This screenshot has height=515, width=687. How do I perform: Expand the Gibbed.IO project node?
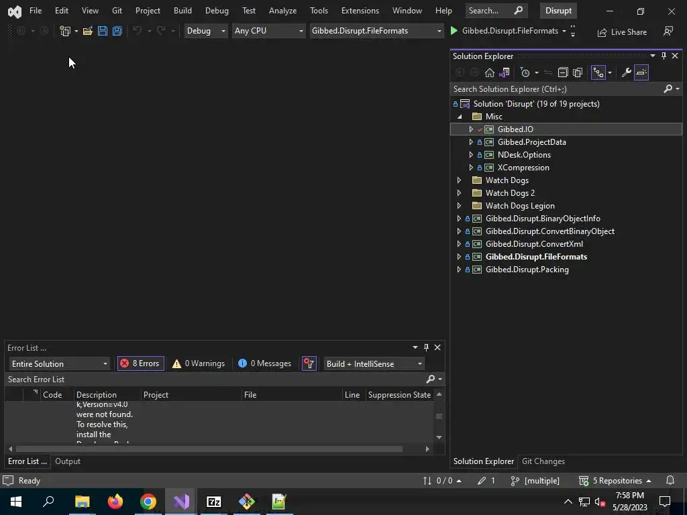[471, 129]
